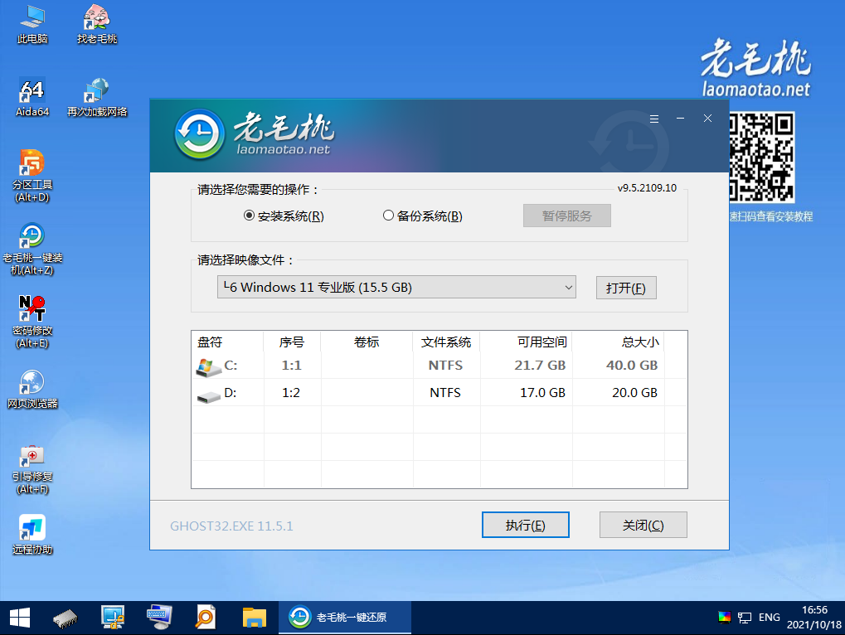Select the 备份系统(B) radio option
Screen dimensions: 845x635
423,216
